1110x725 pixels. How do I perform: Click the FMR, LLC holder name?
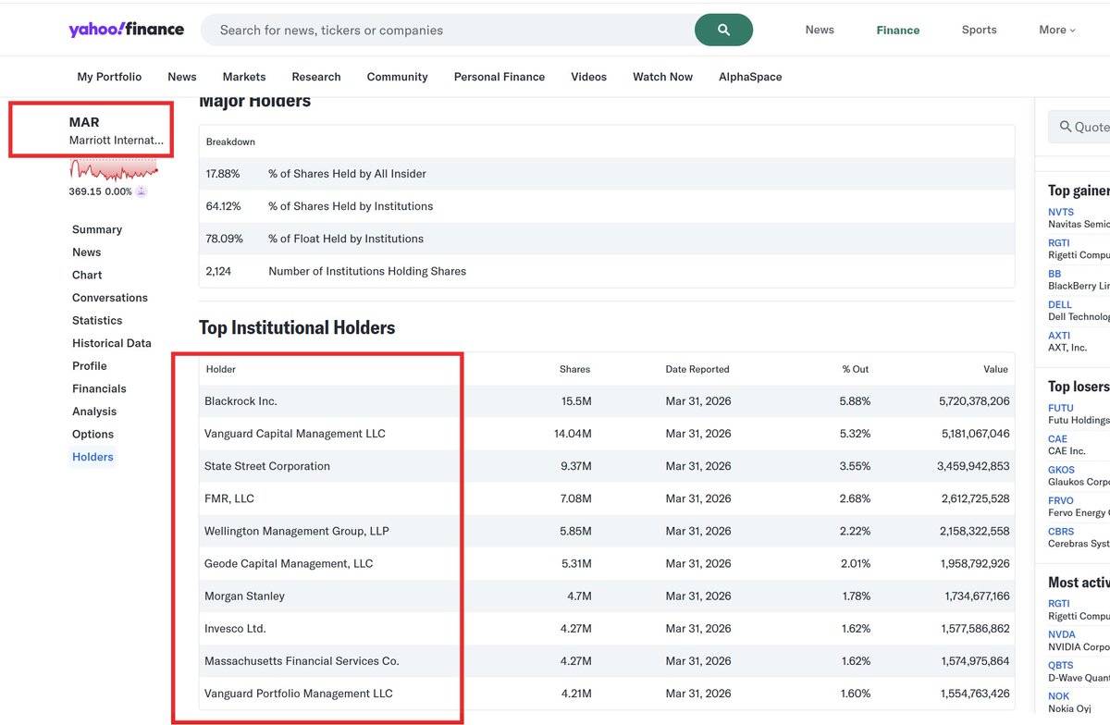pyautogui.click(x=229, y=498)
